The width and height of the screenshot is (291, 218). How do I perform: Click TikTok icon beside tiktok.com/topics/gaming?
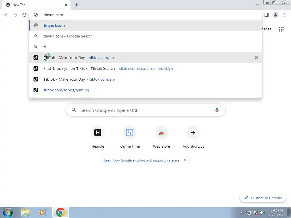pyautogui.click(x=36, y=90)
